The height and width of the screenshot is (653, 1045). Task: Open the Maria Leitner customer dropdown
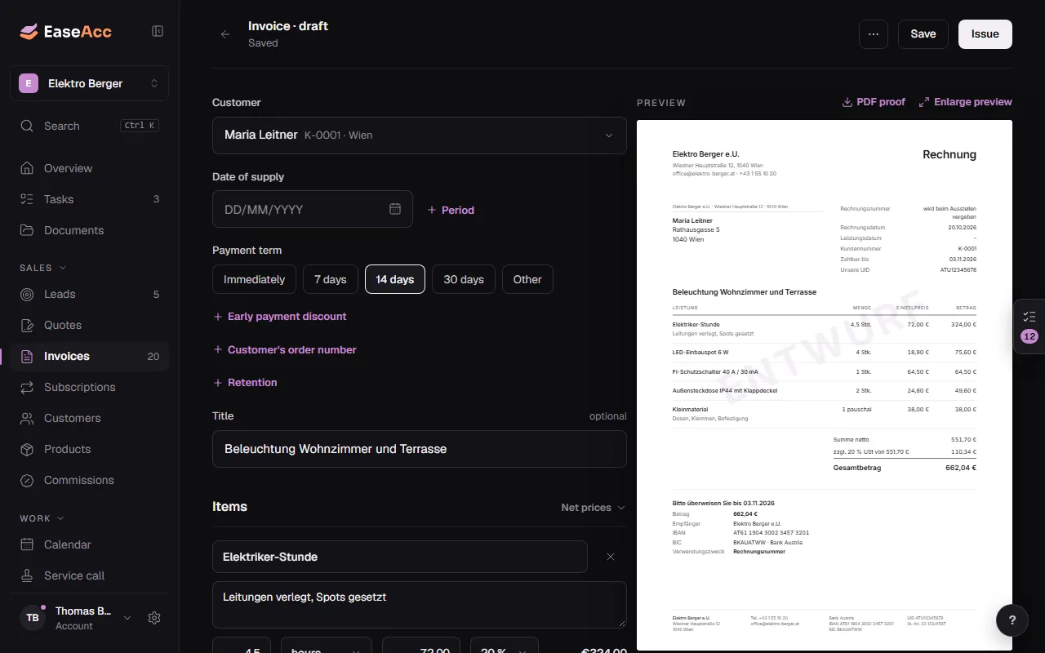click(420, 135)
